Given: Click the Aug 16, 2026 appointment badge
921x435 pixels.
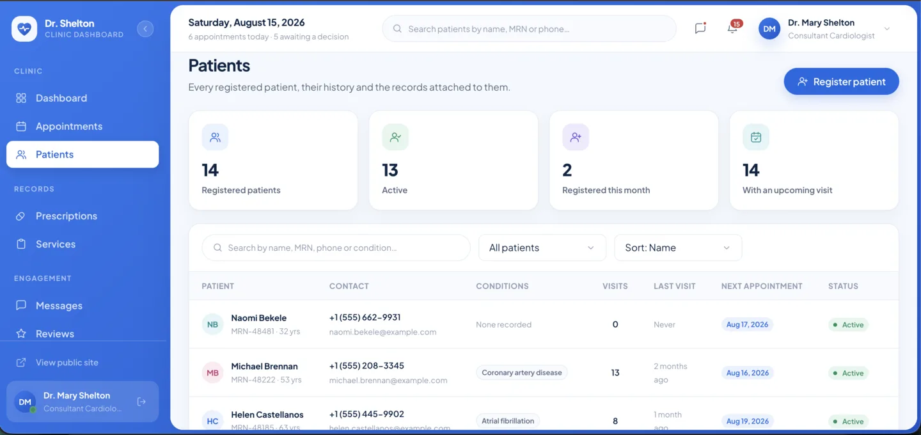Looking at the screenshot, I should point(748,373).
